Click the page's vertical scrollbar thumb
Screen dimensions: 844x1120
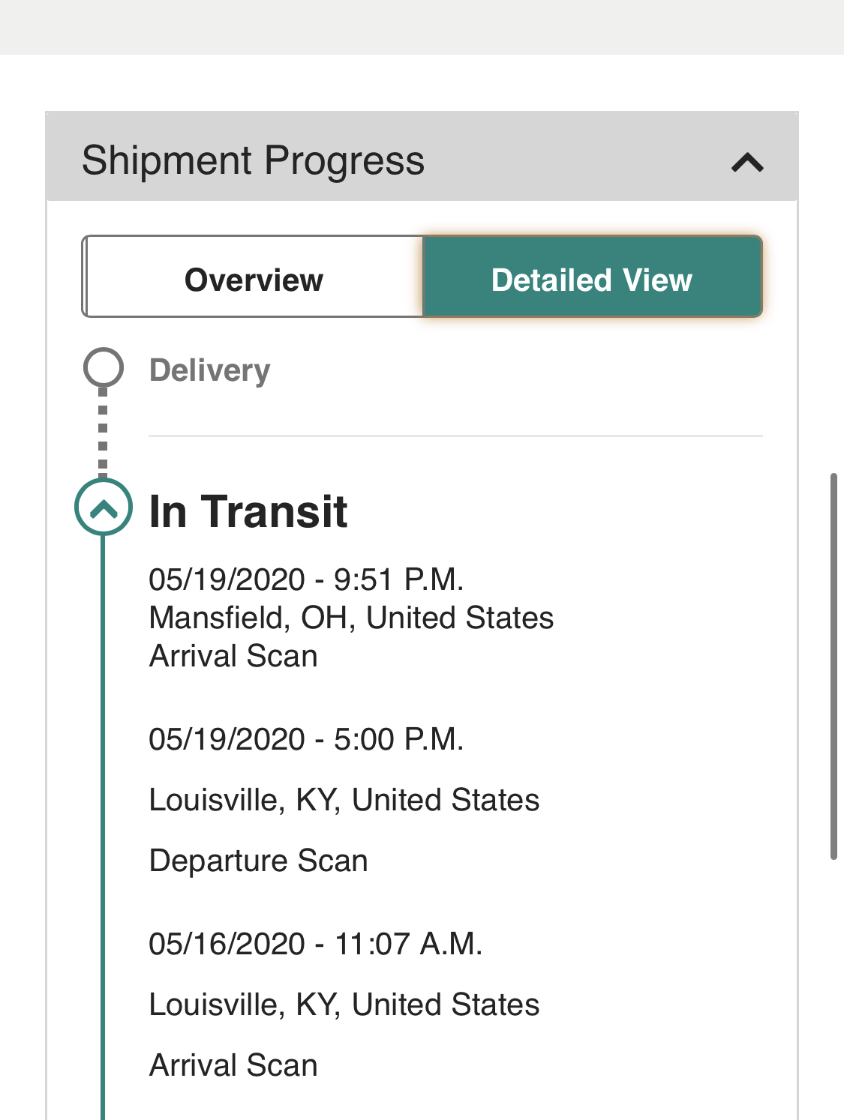pyautogui.click(x=833, y=666)
